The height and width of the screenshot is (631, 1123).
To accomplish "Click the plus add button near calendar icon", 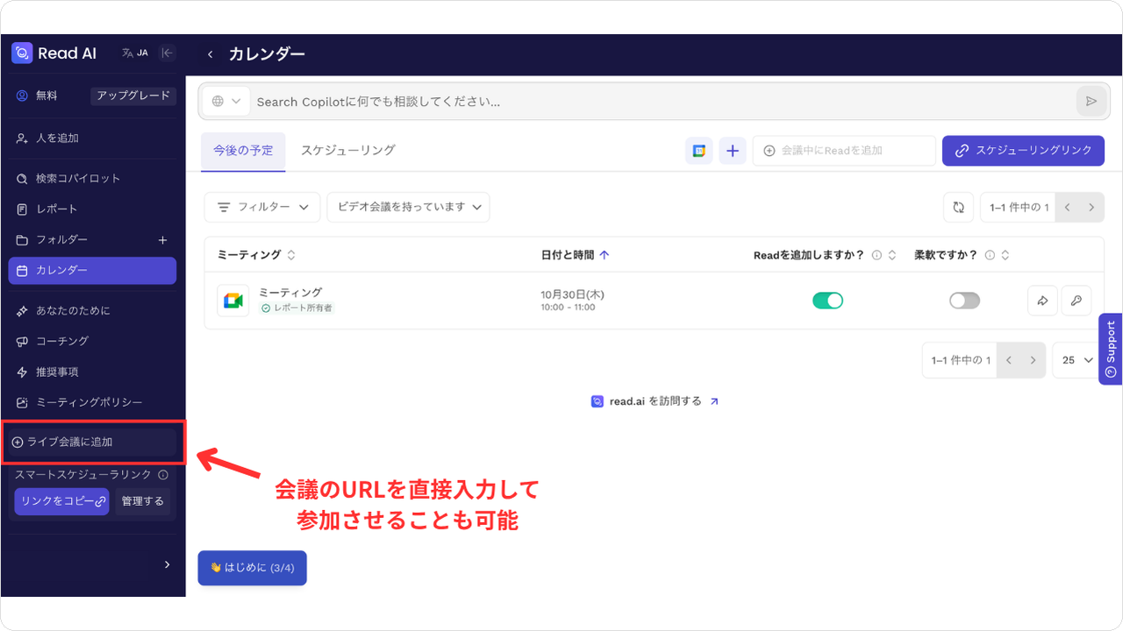I will pyautogui.click(x=733, y=151).
